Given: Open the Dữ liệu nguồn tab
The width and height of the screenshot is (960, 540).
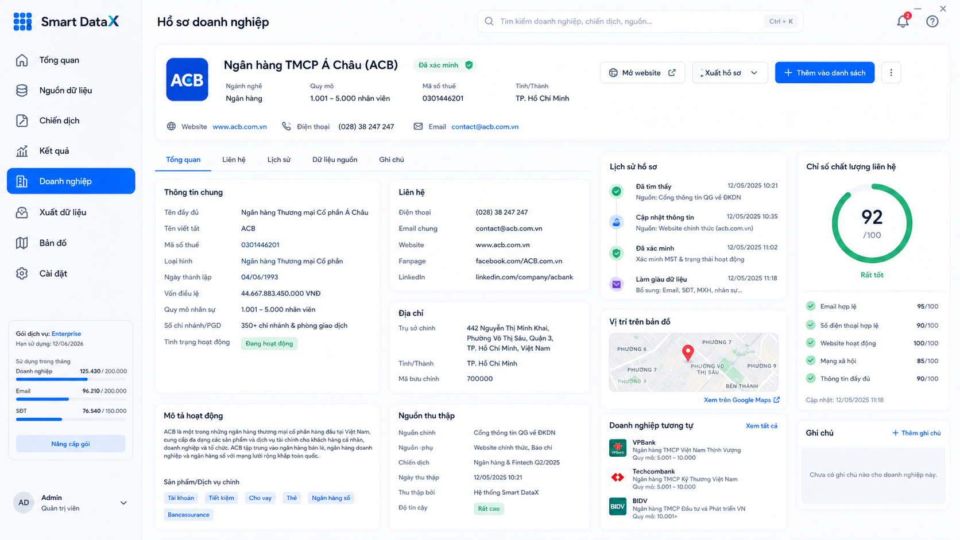Looking at the screenshot, I should pyautogui.click(x=335, y=160).
